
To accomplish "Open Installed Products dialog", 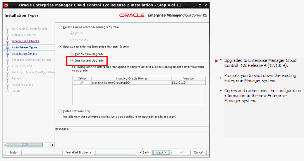I will point(79,152).
